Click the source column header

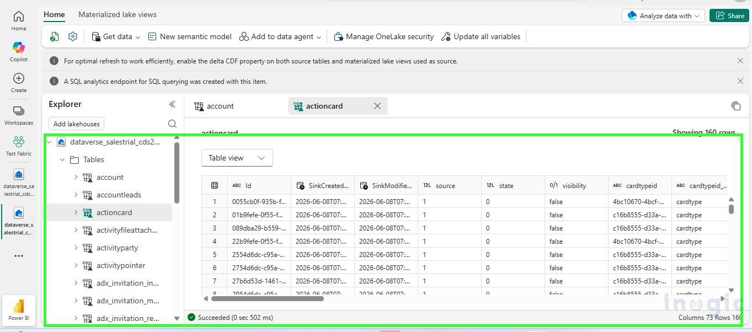[450, 185]
